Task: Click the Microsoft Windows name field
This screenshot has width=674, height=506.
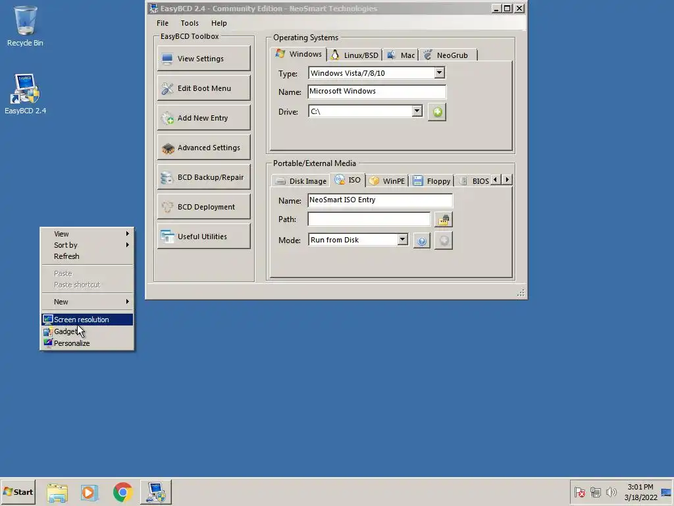Action: 377,91
